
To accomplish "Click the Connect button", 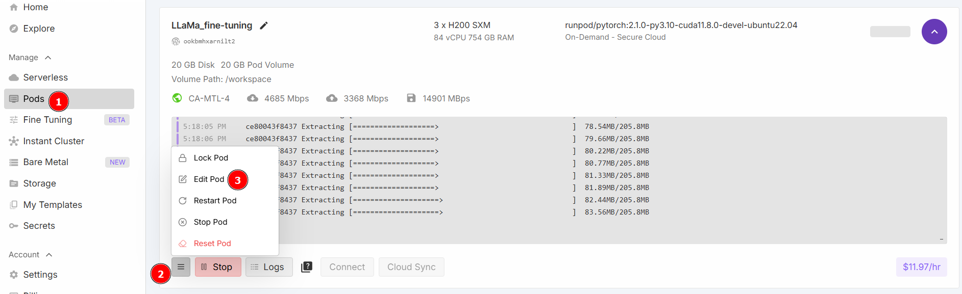I will (347, 267).
